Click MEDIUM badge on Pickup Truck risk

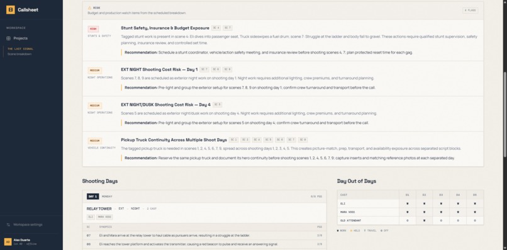95,141
